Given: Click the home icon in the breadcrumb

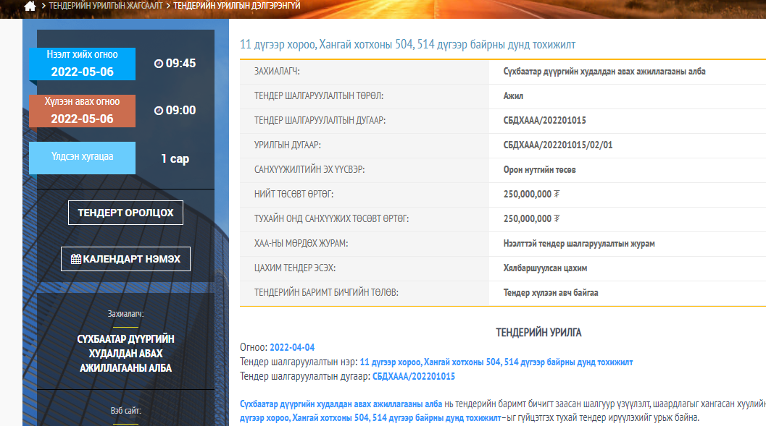Looking at the screenshot, I should coord(30,6).
